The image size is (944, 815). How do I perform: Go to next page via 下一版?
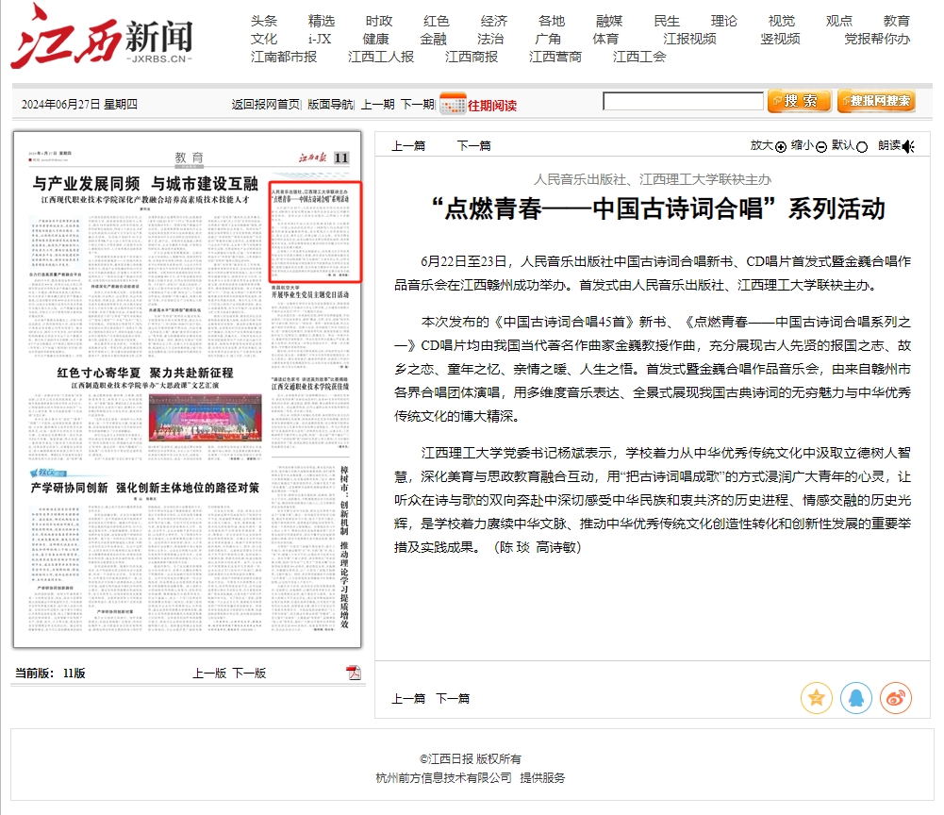[249, 673]
